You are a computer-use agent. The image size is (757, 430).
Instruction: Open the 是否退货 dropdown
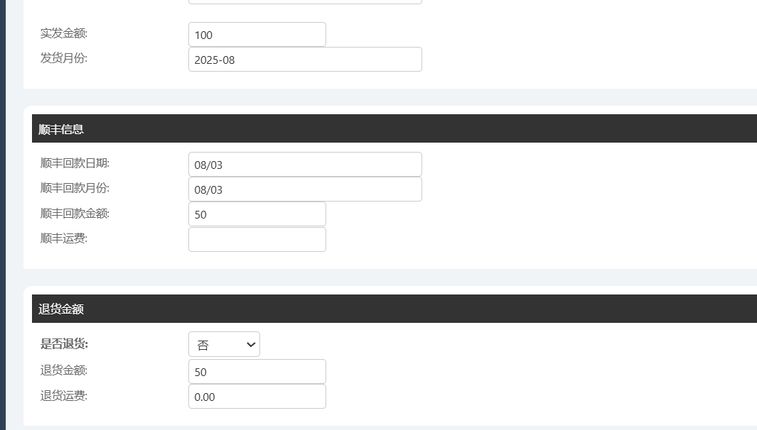[224, 345]
